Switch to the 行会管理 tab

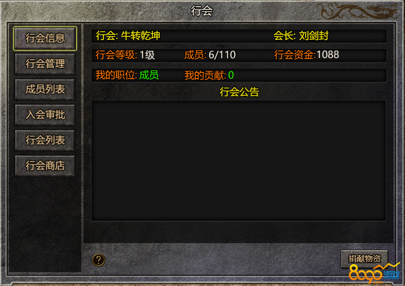[45, 64]
